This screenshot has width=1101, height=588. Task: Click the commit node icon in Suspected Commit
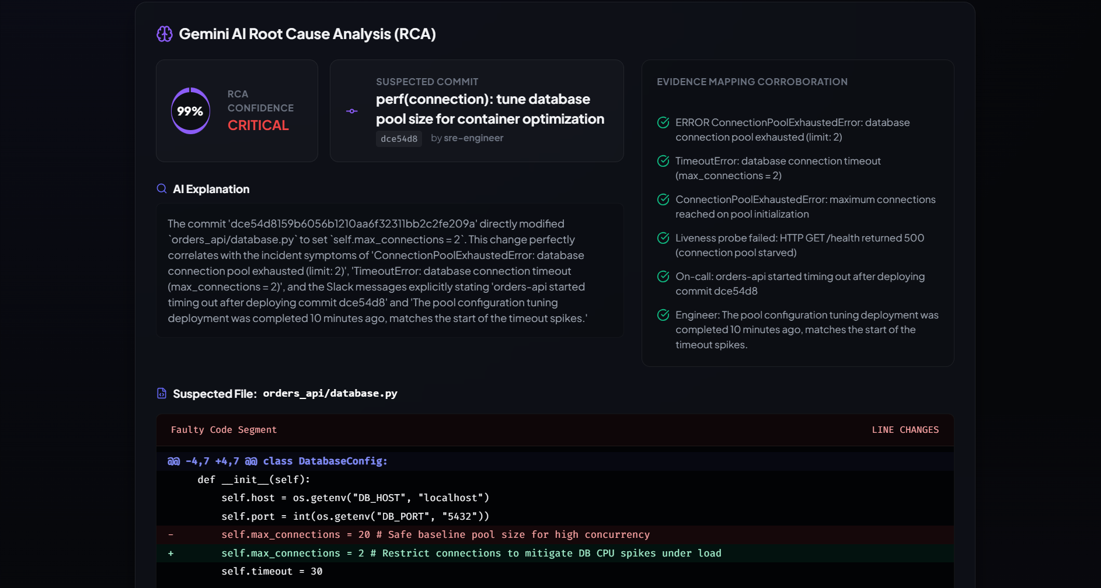(352, 111)
